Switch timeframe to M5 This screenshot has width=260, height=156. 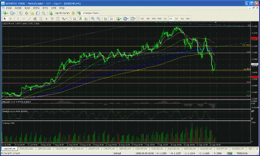click(x=148, y=19)
